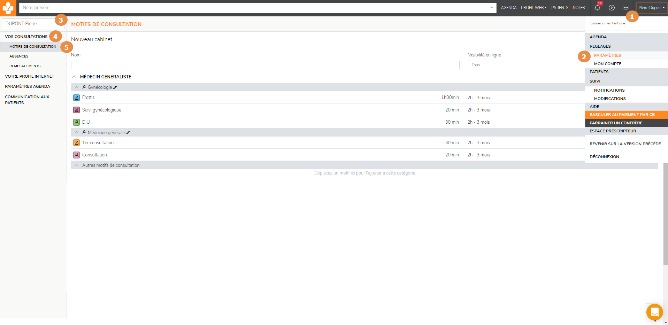Collapse Autres motifs de consultation category
The width and height of the screenshot is (668, 325).
coord(77,165)
